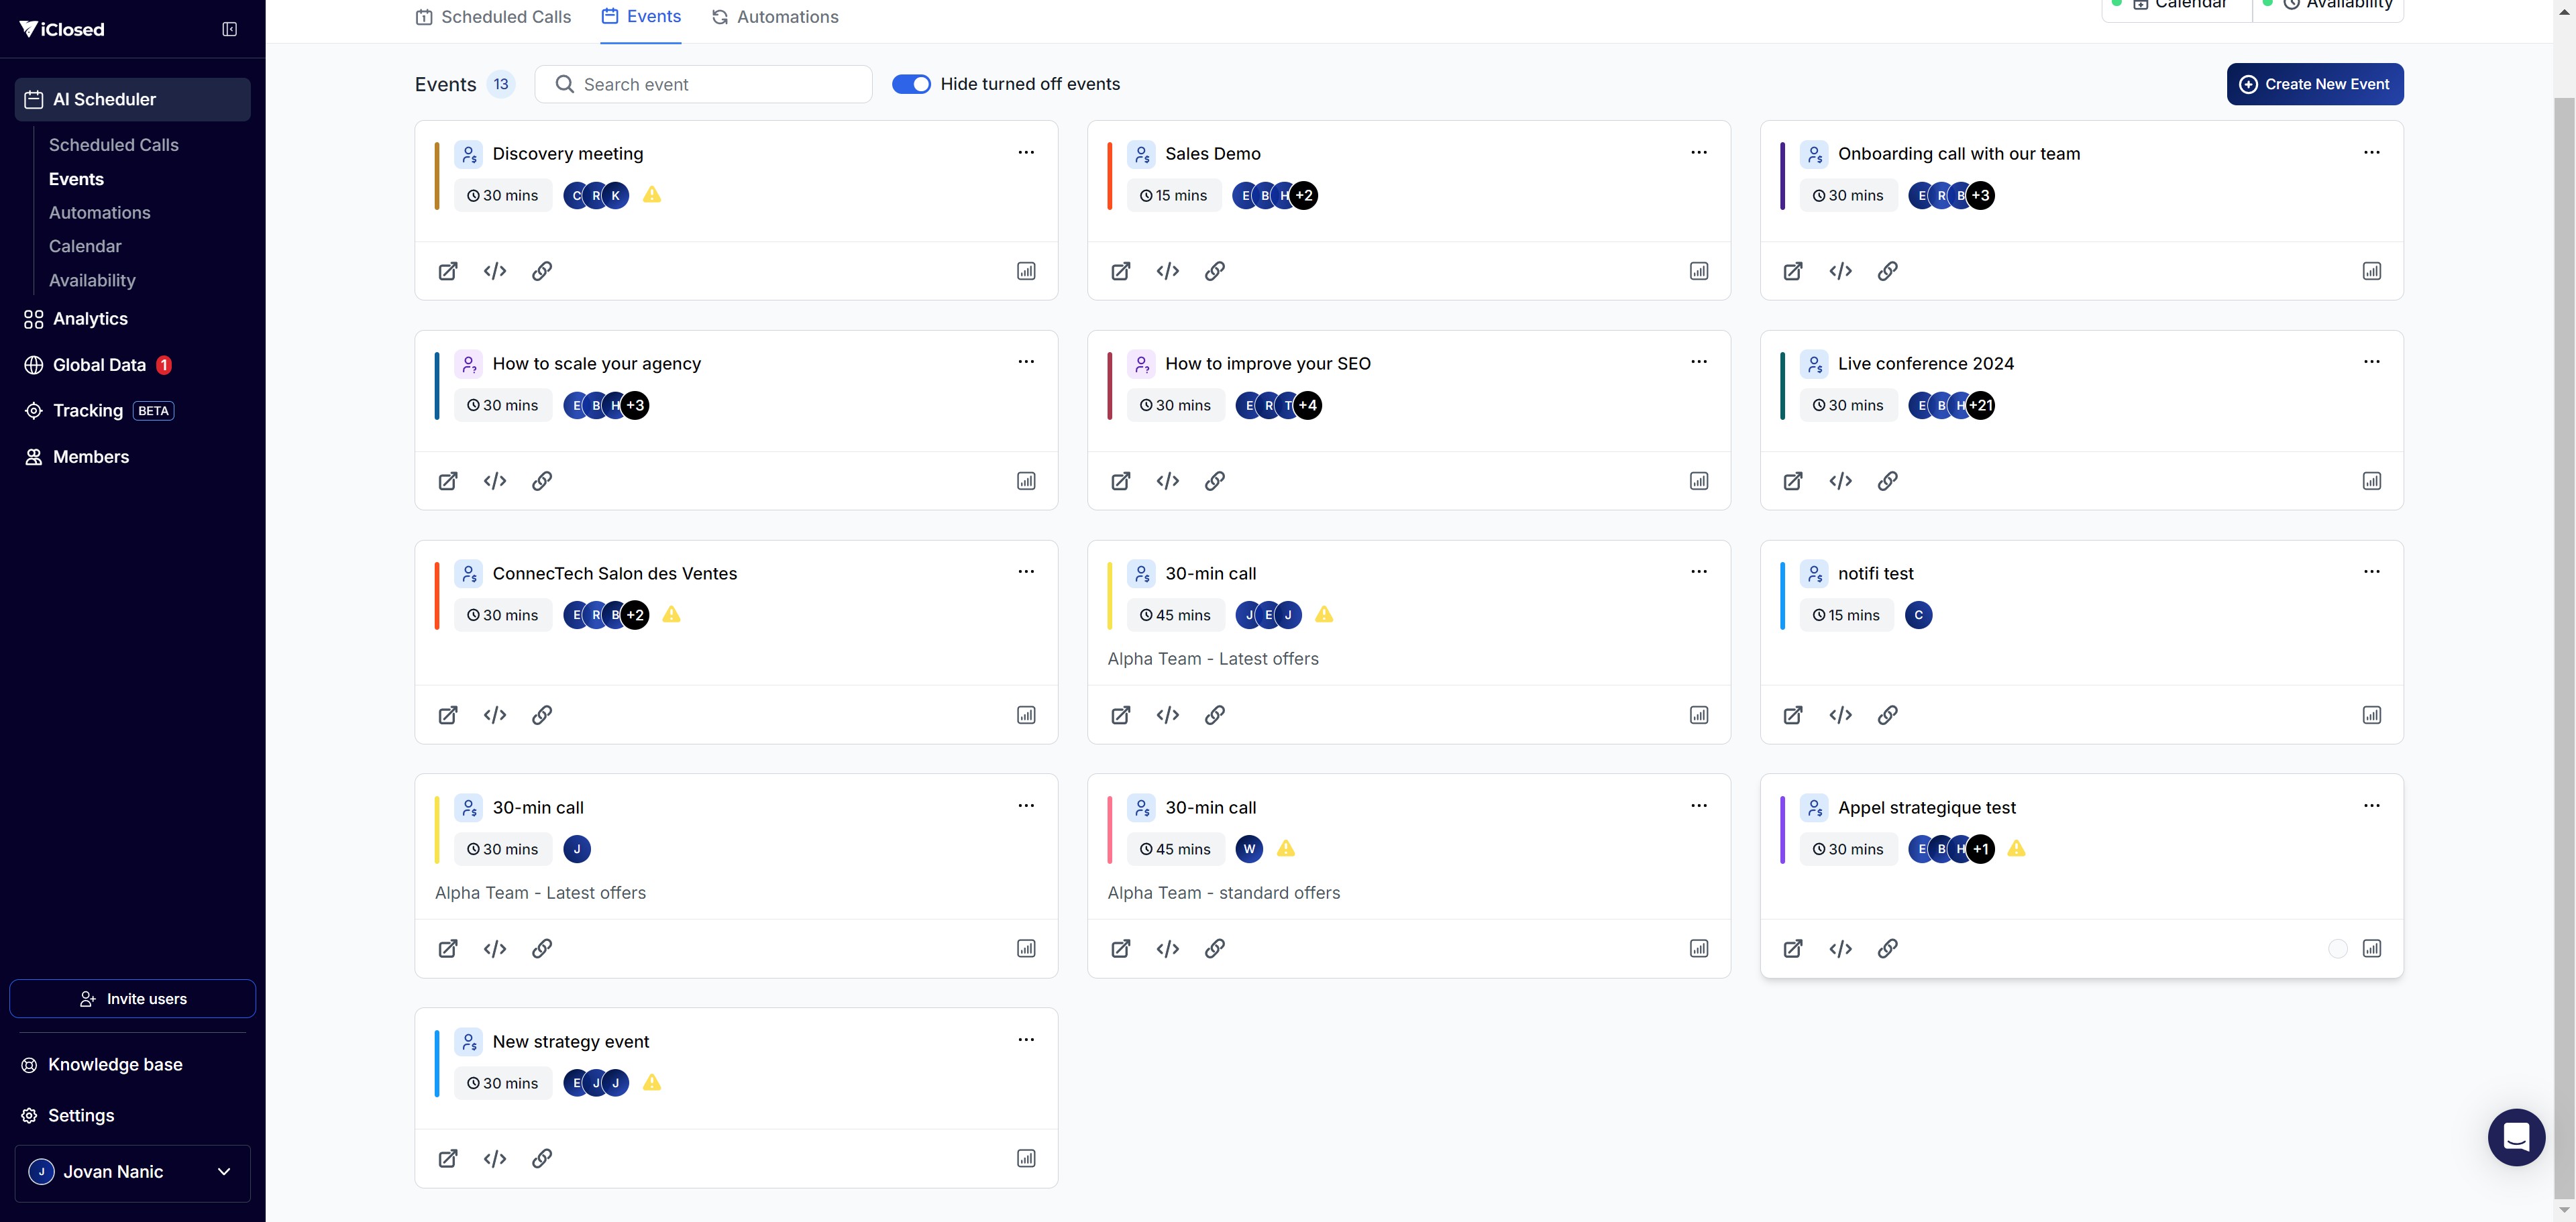Collapse the sidebar panel icon
The image size is (2576, 1222).
coord(229,29)
